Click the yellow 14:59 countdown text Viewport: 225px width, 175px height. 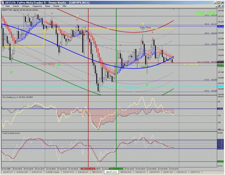point(191,64)
